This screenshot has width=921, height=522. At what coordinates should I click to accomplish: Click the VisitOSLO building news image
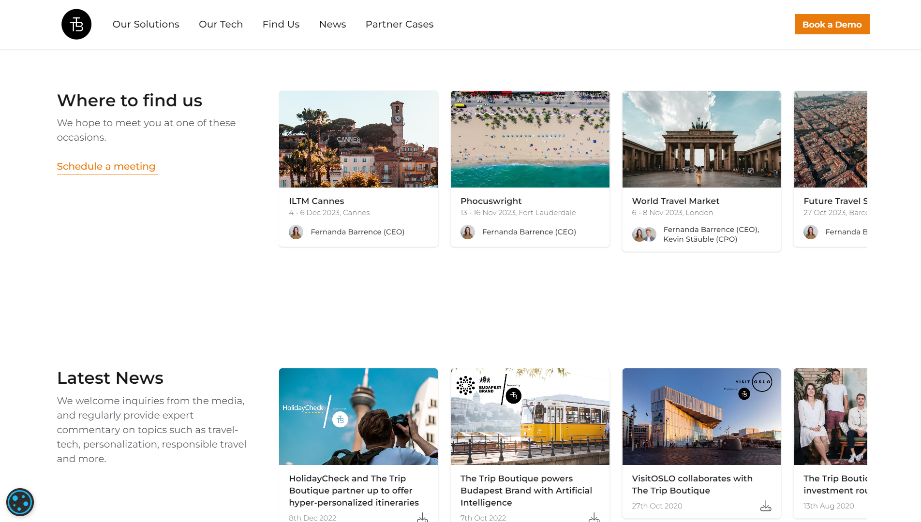pos(701,417)
